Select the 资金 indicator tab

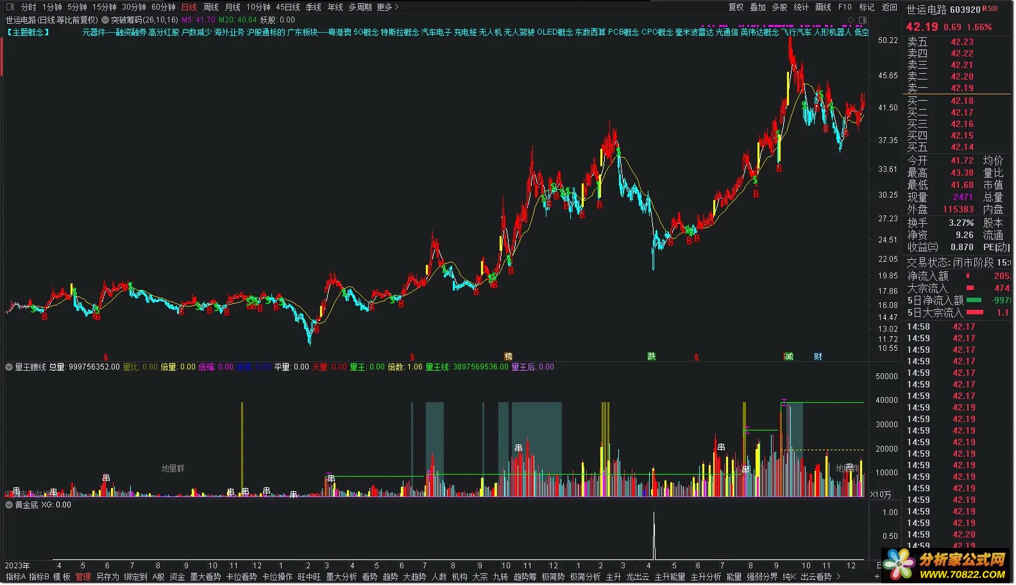[178, 577]
